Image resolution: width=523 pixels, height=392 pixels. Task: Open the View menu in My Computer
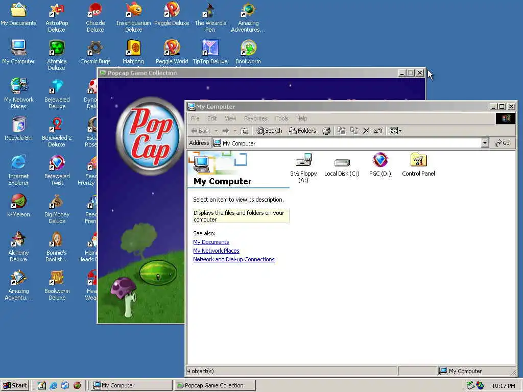(x=230, y=118)
